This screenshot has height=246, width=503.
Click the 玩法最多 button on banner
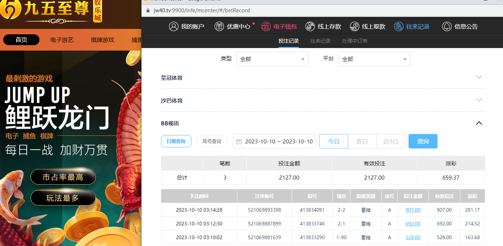[x=63, y=198]
